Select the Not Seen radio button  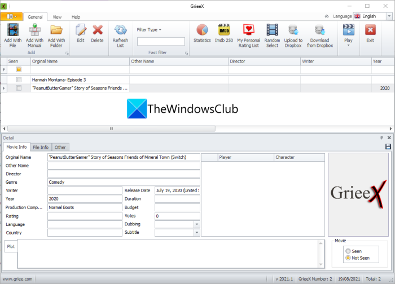click(x=348, y=258)
